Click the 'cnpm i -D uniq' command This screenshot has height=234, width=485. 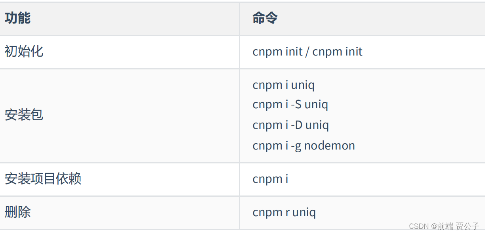tap(291, 125)
